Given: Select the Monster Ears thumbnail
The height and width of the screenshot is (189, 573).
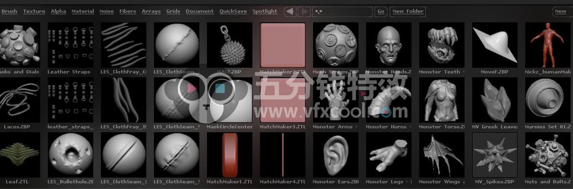Looking at the screenshot, I should (336, 155).
